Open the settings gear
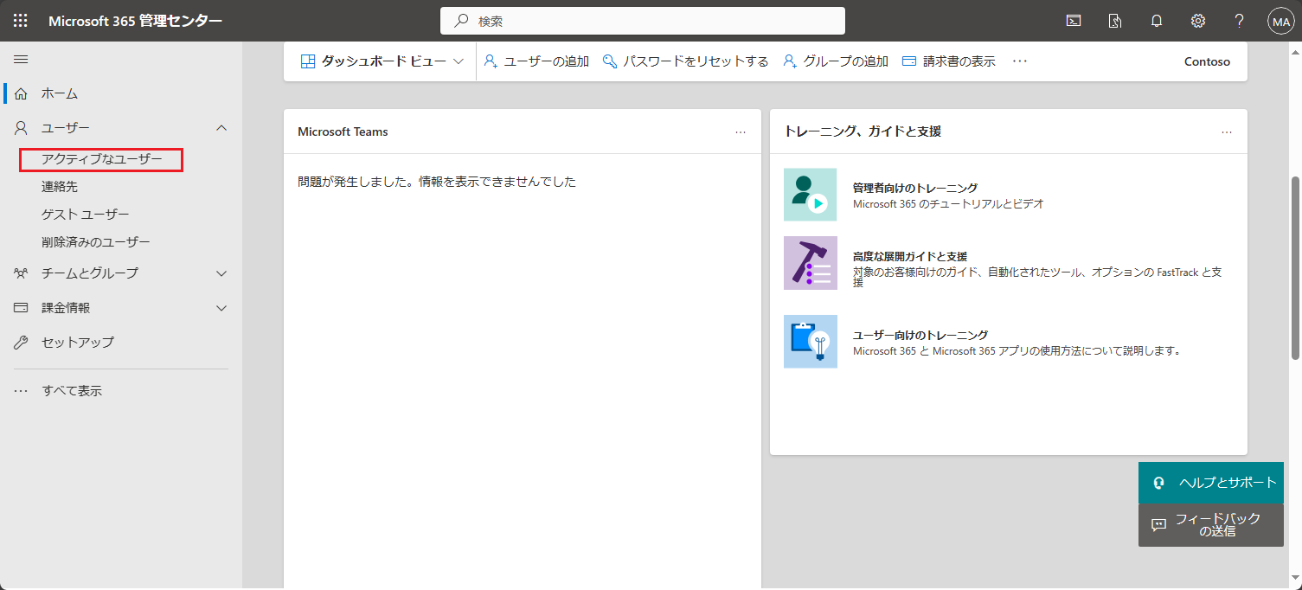The height and width of the screenshot is (590, 1302). 1198,21
